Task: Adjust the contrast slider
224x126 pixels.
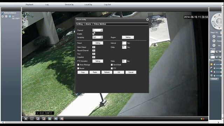Action: point(218,68)
